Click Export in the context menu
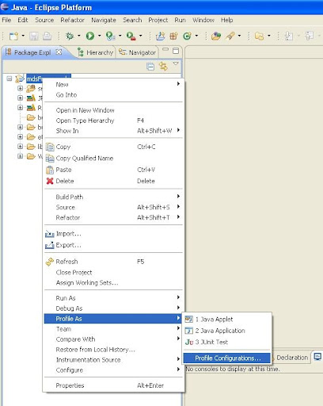The height and width of the screenshot is (406, 323). pos(113,245)
